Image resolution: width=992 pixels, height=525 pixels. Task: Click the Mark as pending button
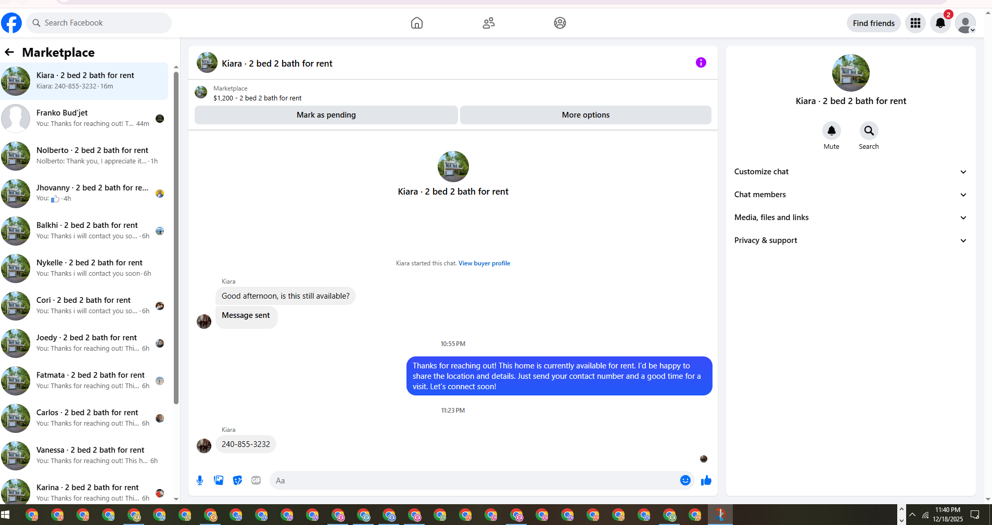pos(326,115)
